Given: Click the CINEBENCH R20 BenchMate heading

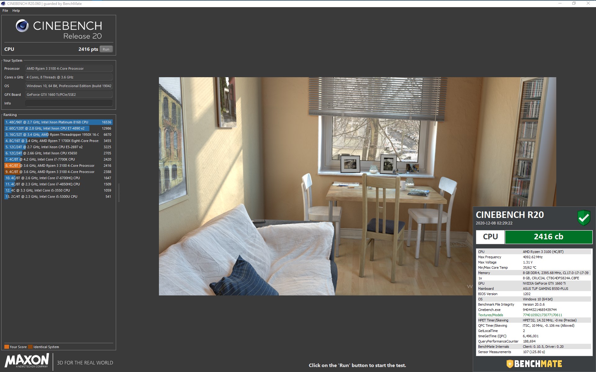Looking at the screenshot, I should tap(510, 215).
